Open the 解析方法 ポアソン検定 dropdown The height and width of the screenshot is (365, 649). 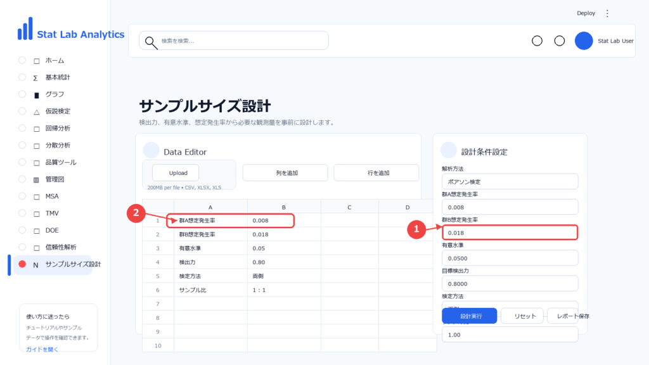pyautogui.click(x=510, y=181)
